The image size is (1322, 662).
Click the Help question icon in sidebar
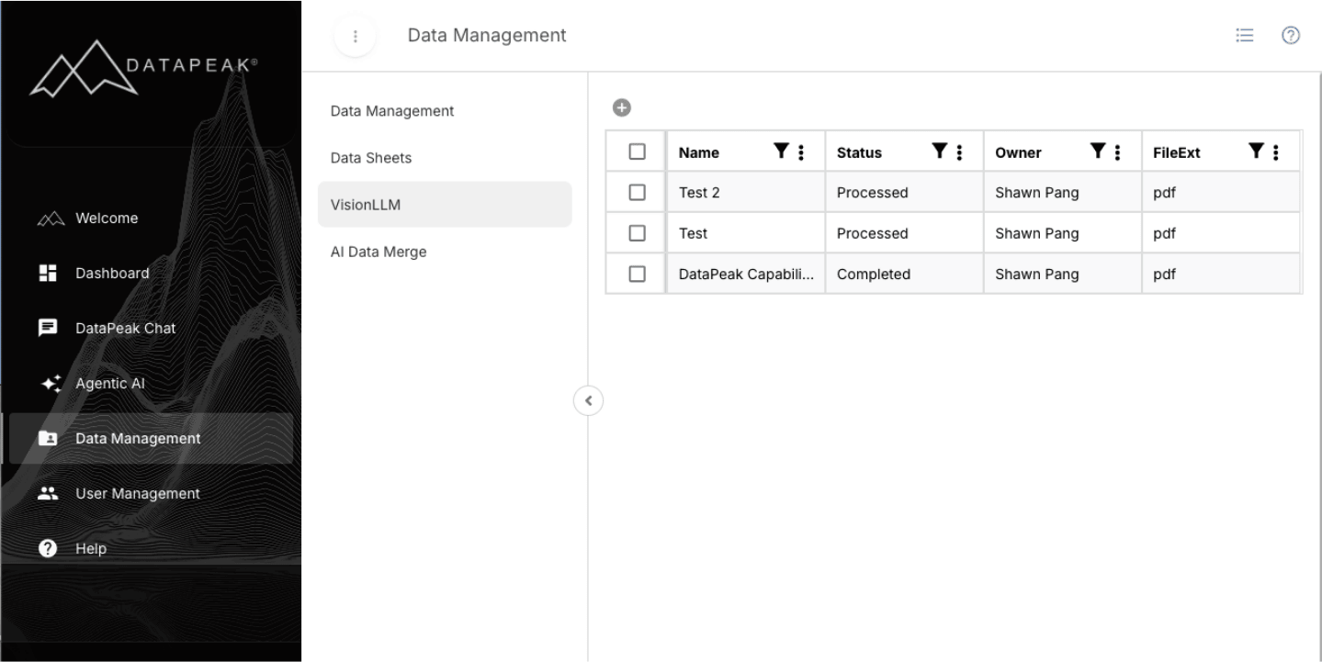tap(48, 548)
